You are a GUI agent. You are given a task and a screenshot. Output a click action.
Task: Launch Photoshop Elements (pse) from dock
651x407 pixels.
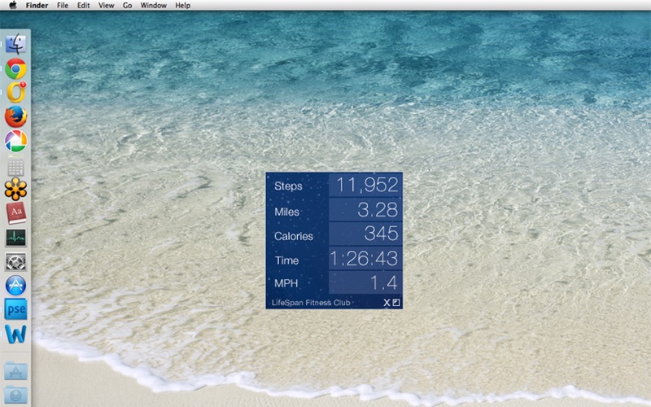coord(15,310)
